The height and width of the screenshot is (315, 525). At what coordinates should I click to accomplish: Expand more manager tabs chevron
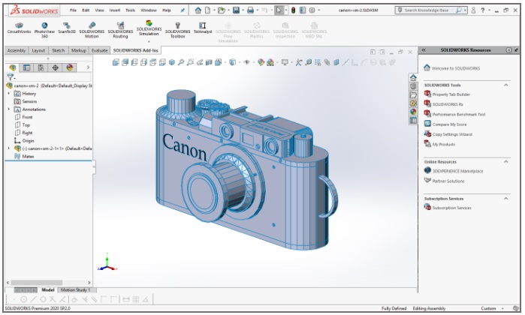pyautogui.click(x=88, y=67)
